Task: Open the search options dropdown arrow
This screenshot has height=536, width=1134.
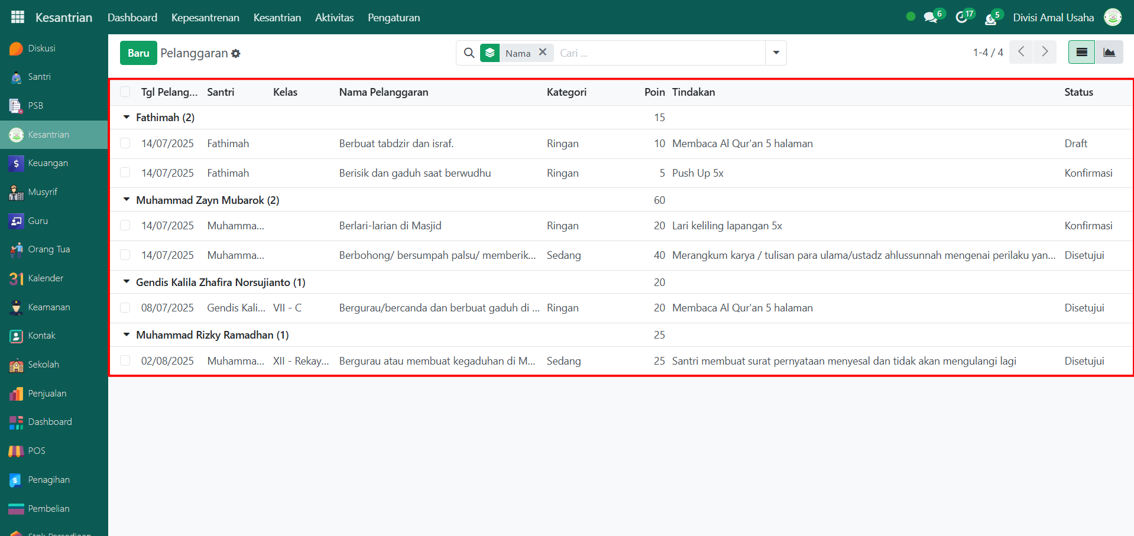Action: [x=776, y=53]
